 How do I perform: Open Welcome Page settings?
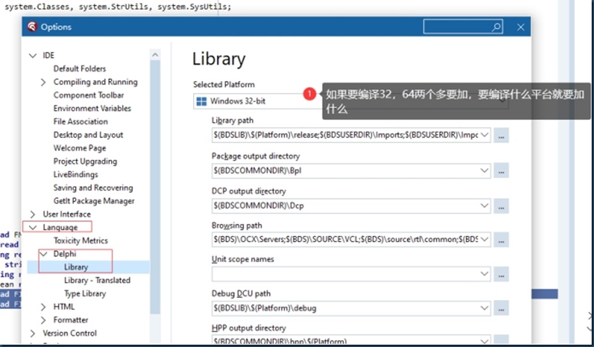(x=80, y=148)
